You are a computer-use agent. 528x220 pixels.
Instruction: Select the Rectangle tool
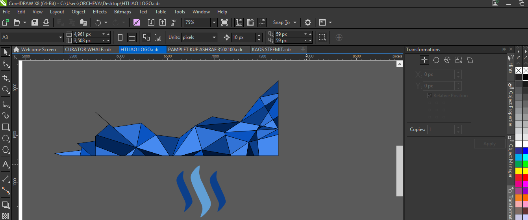[6, 127]
